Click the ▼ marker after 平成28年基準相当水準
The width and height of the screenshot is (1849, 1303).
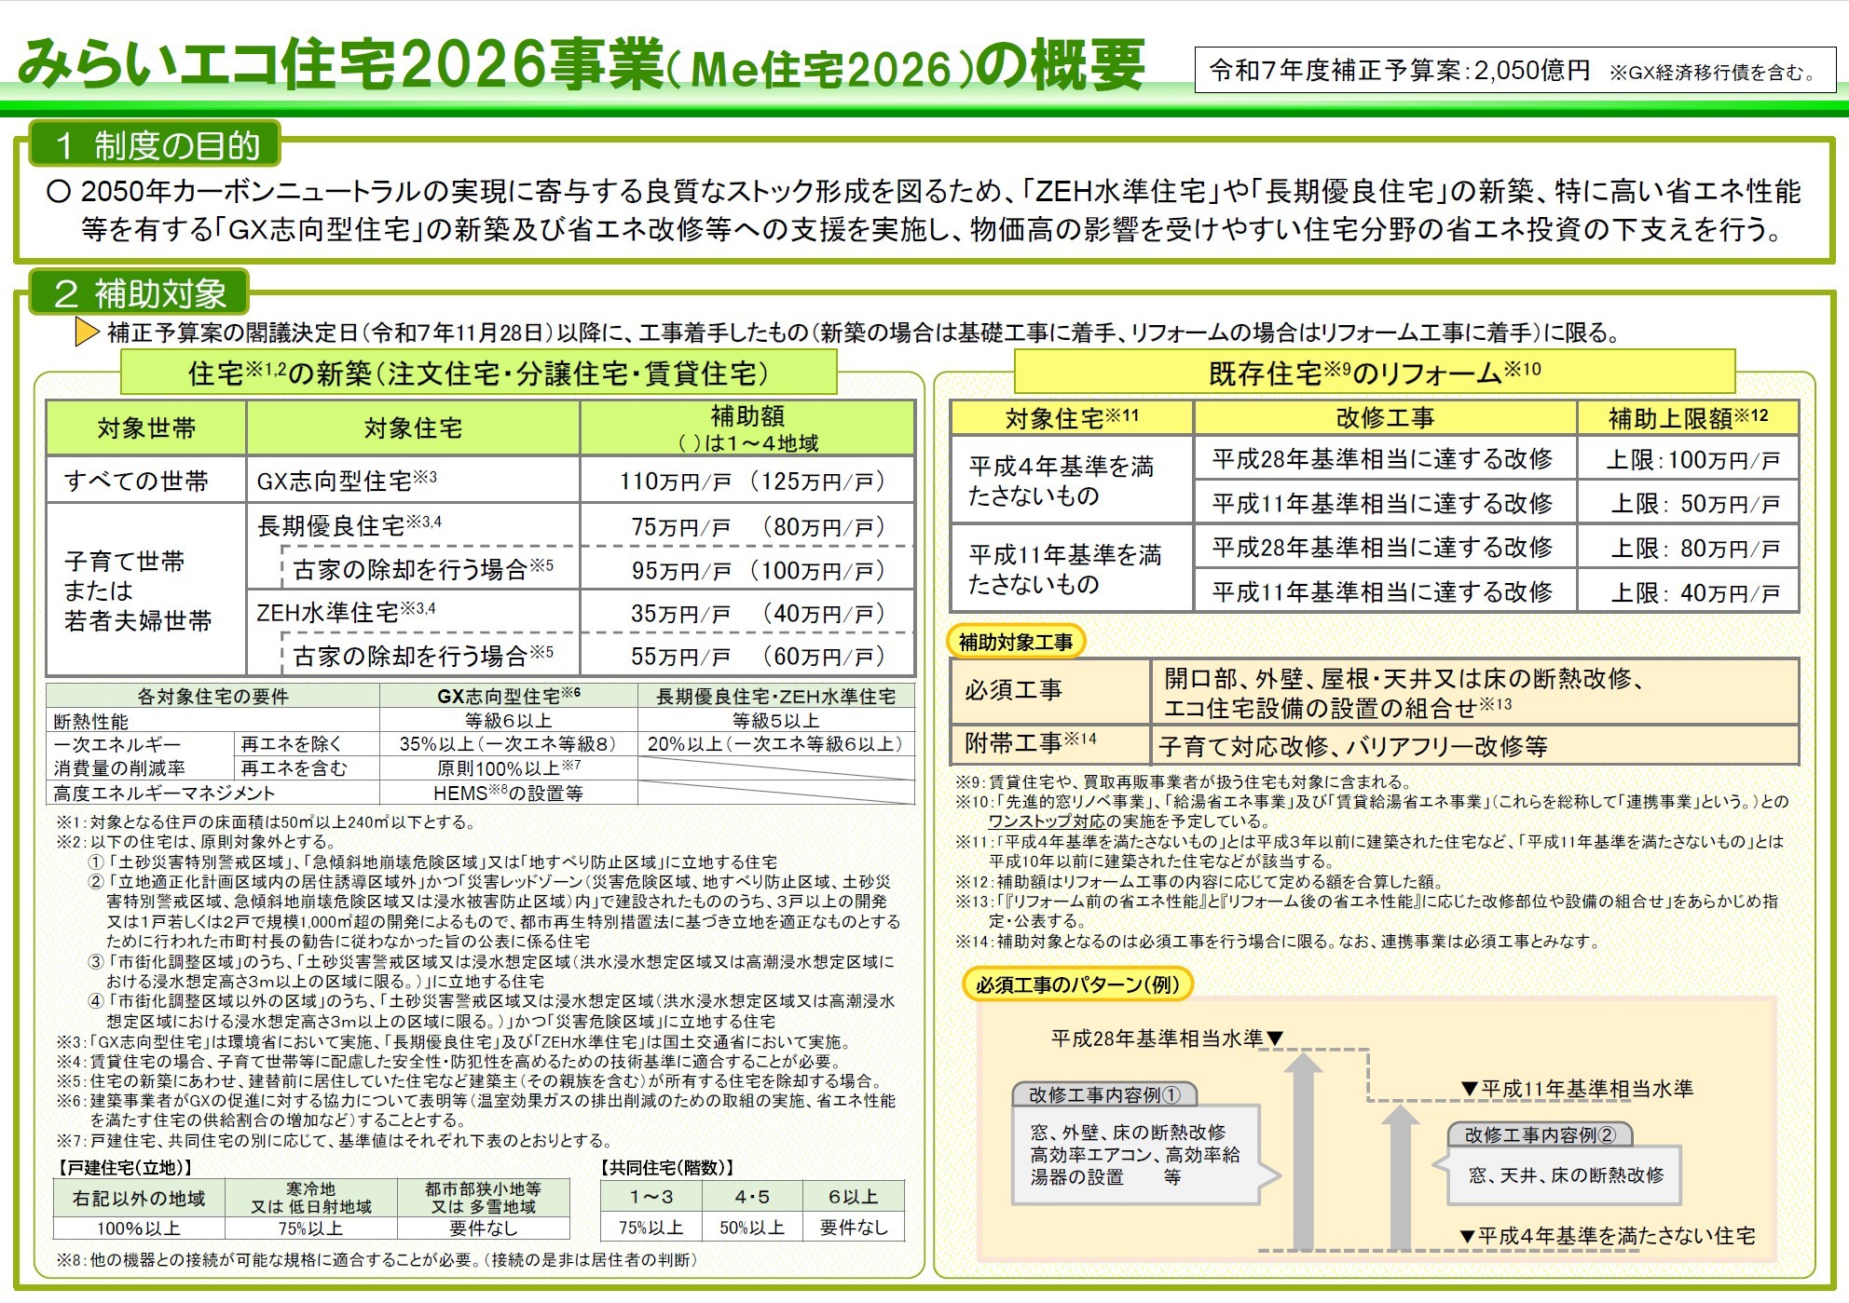1276,1038
